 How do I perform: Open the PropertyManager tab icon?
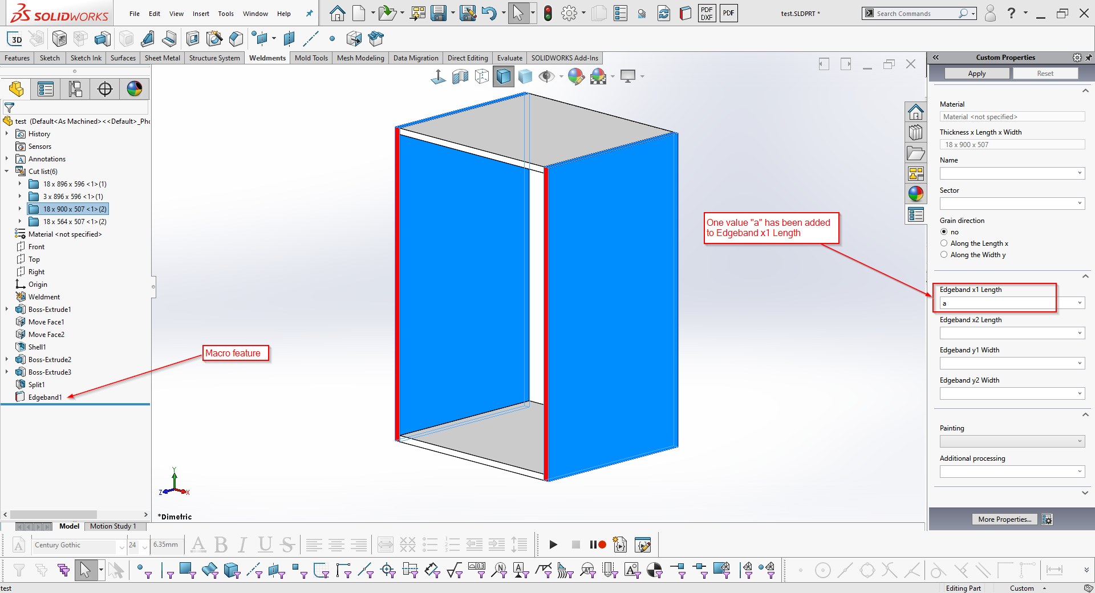point(45,89)
